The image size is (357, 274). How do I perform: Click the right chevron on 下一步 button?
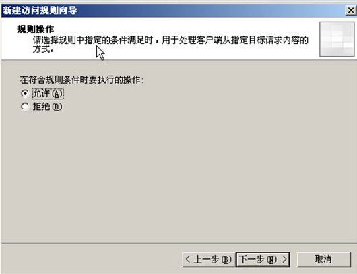click(x=285, y=259)
